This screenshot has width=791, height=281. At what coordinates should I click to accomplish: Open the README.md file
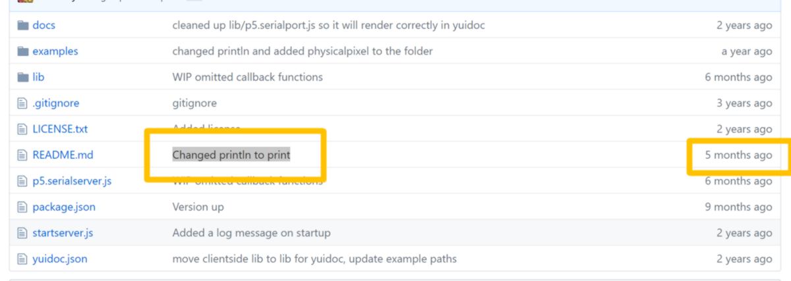tap(63, 155)
